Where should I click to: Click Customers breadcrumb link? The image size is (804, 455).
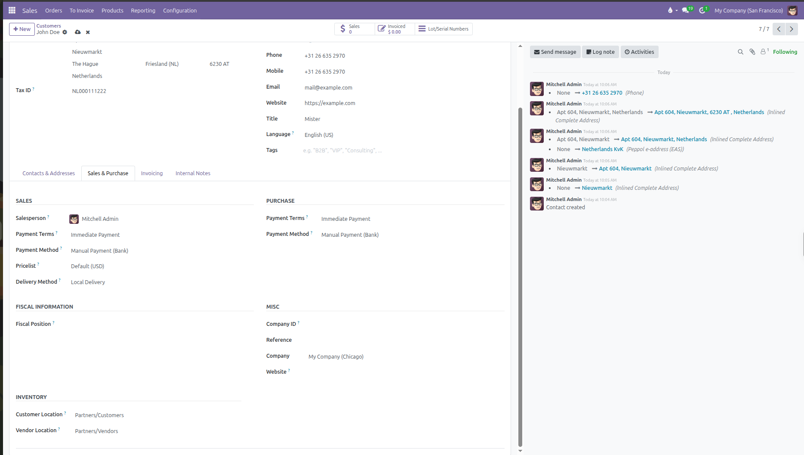click(49, 26)
